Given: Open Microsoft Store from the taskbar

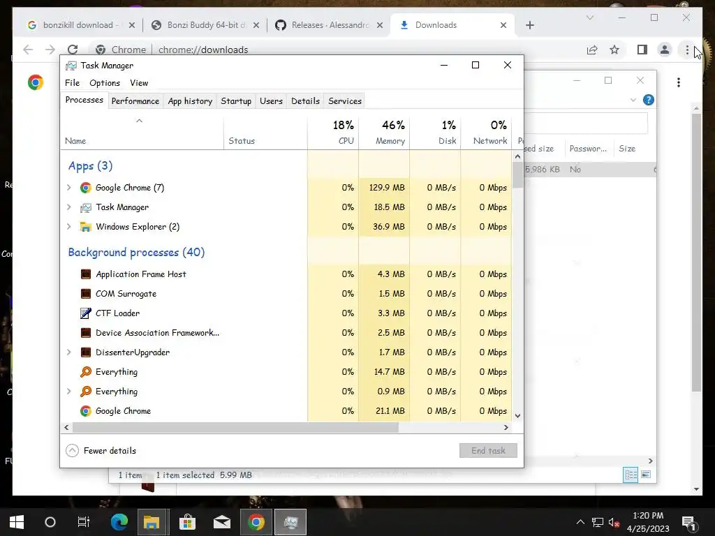Looking at the screenshot, I should [x=187, y=522].
